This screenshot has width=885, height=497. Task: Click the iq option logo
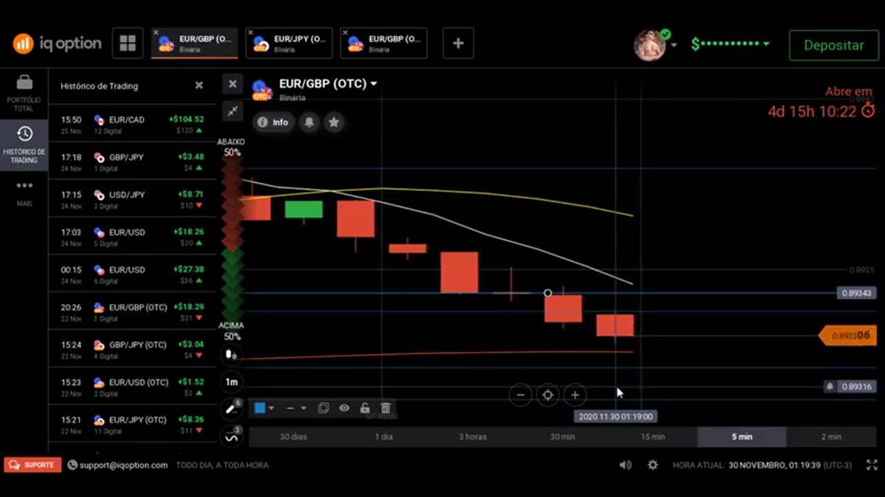point(57,43)
